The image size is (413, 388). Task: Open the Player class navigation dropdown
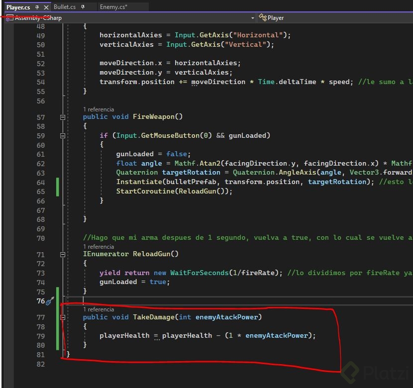coord(334,18)
